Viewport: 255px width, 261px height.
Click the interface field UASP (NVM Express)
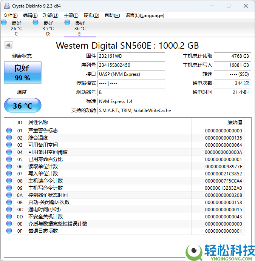(x=131, y=74)
